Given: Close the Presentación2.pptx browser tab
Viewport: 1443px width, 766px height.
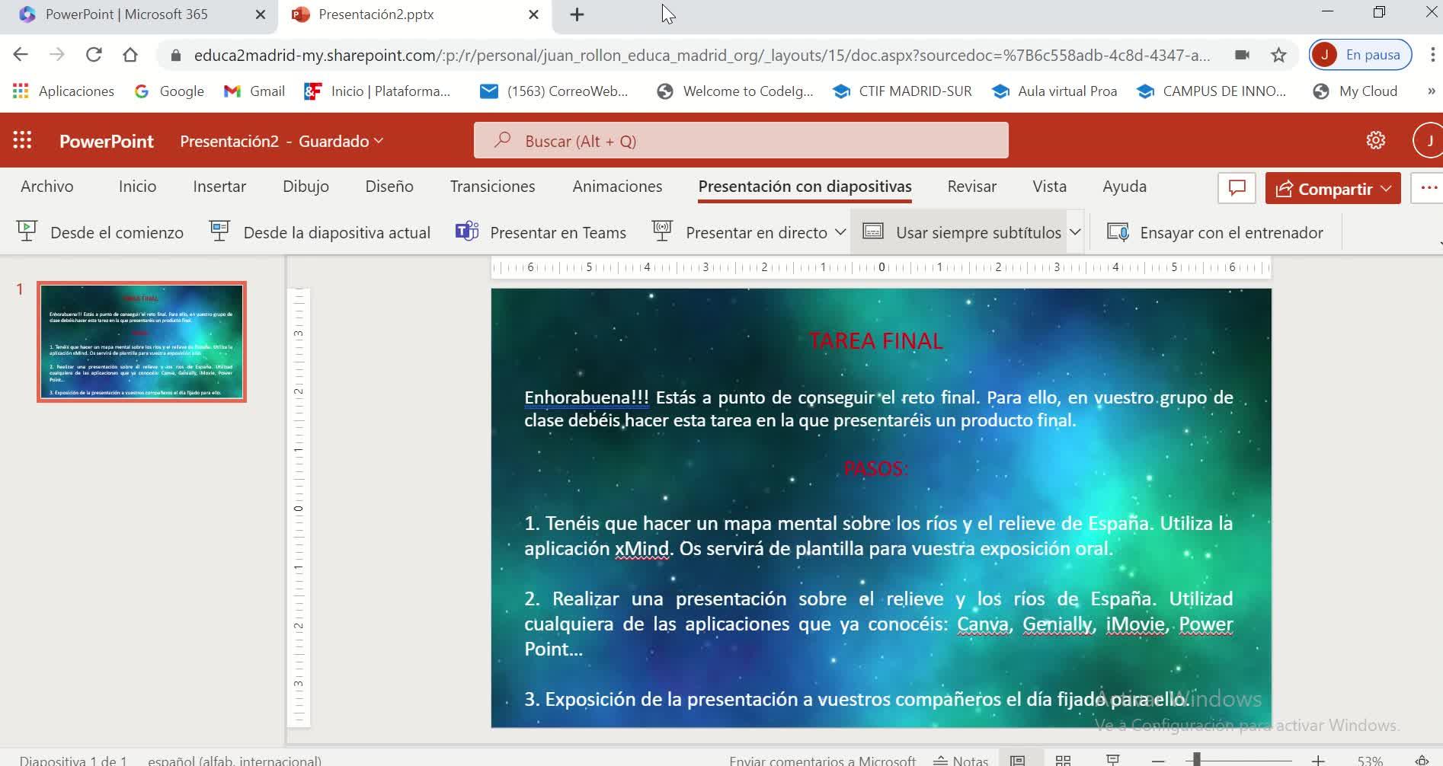Looking at the screenshot, I should (x=533, y=14).
